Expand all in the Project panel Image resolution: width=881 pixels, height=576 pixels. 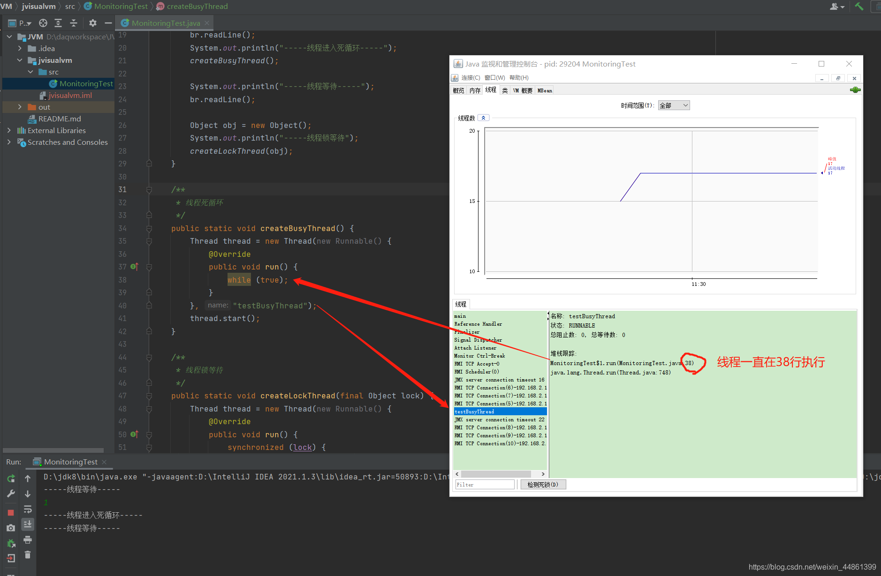point(58,23)
